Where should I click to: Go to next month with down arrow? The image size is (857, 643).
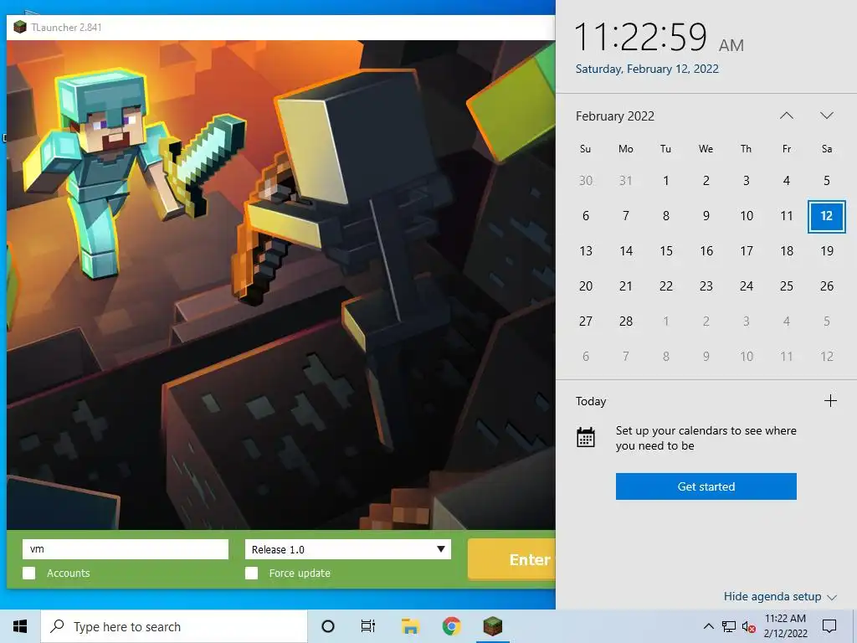pos(827,116)
